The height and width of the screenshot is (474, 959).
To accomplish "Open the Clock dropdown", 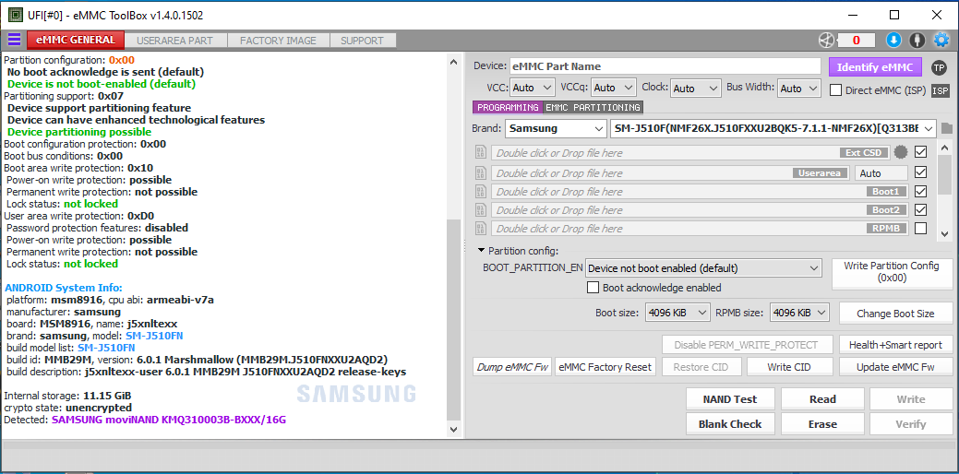I will (695, 88).
